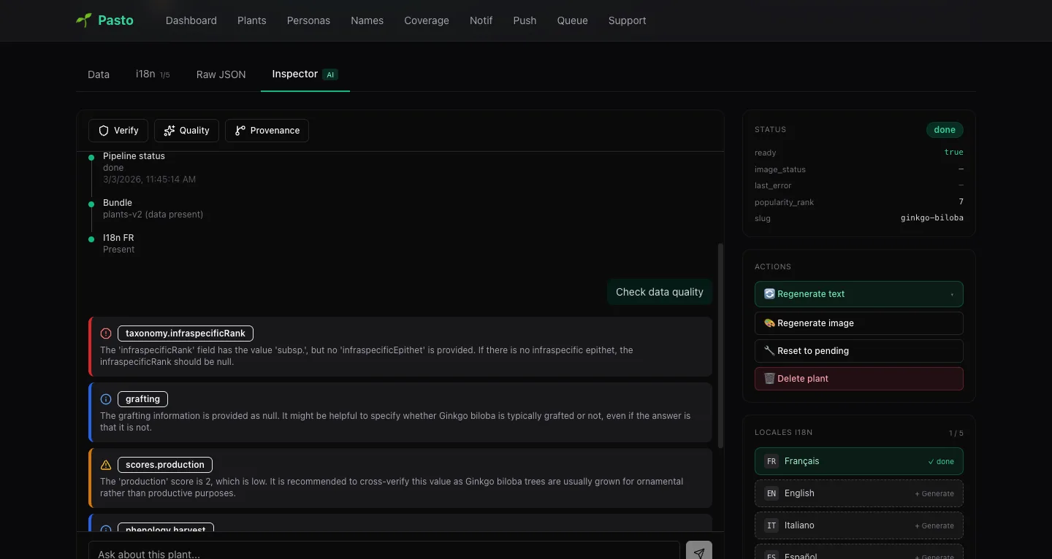This screenshot has height=559, width=1052.
Task: Switch to the Data tab
Action: click(x=99, y=74)
